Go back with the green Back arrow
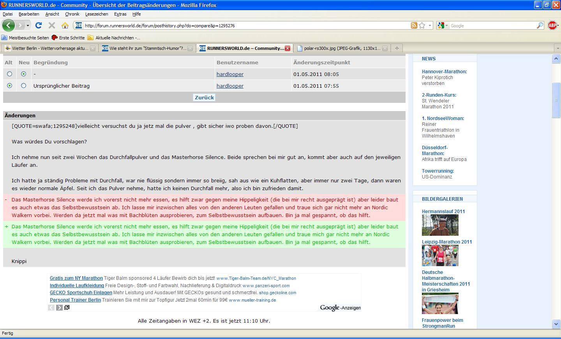The height and width of the screenshot is (339, 561). [9, 25]
